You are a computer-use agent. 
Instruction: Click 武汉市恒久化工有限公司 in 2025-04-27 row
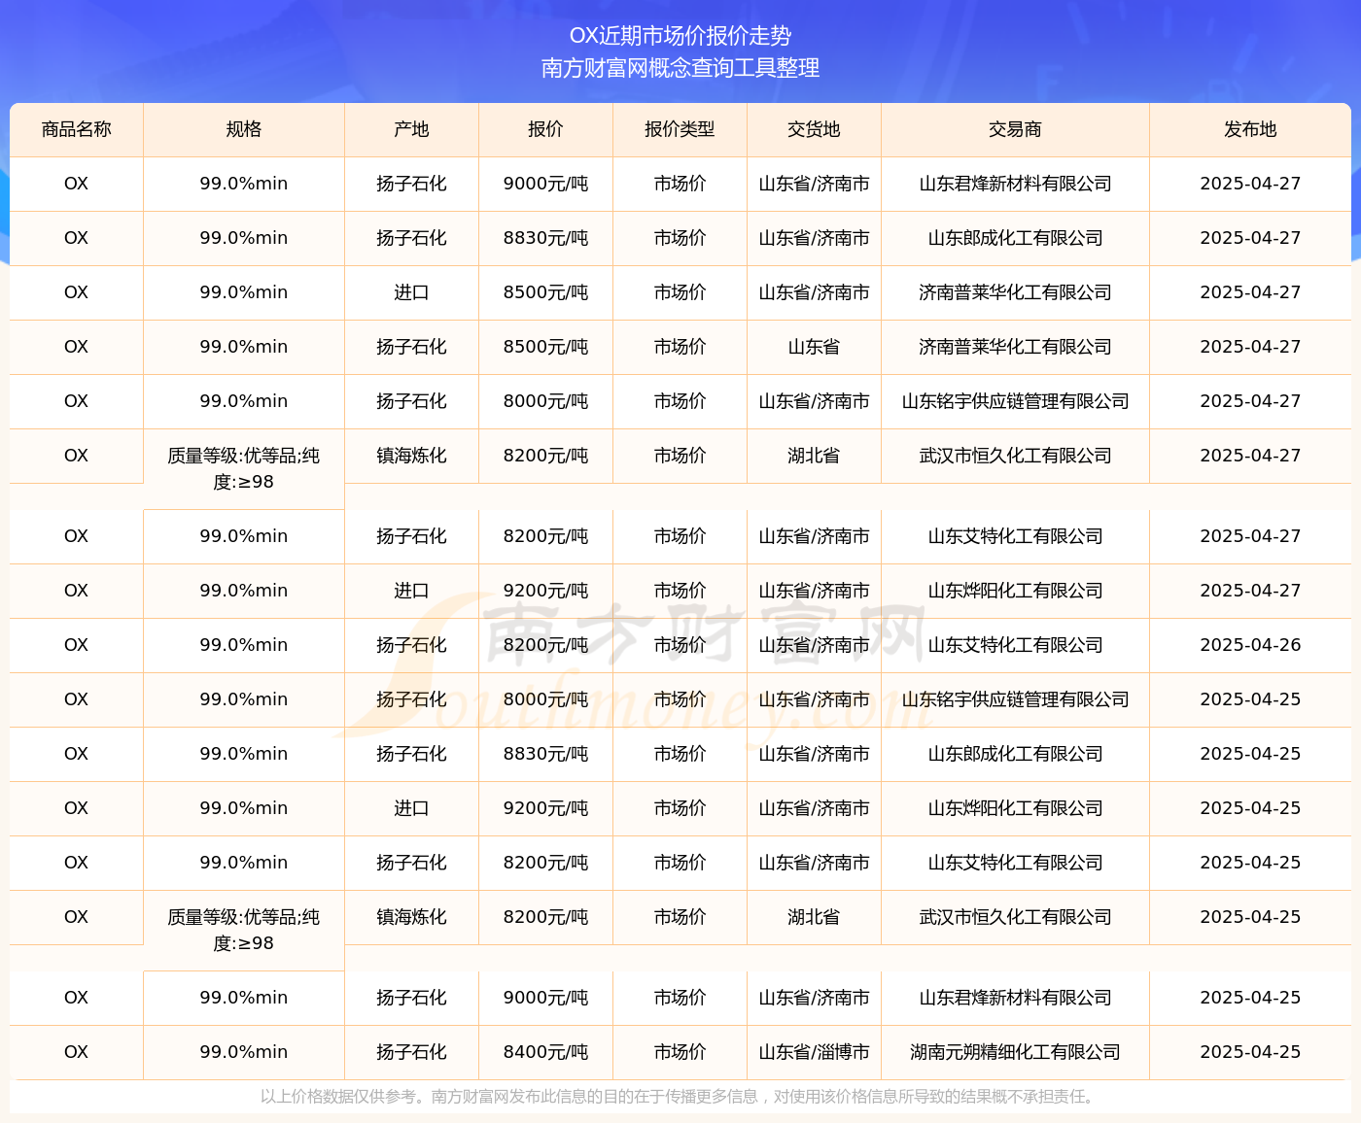coord(1015,456)
